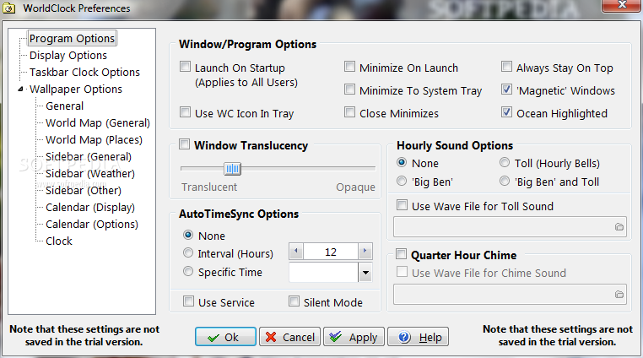643x358 pixels.
Task: Collapse the Wallpaper Options tree node
Action: click(20, 89)
